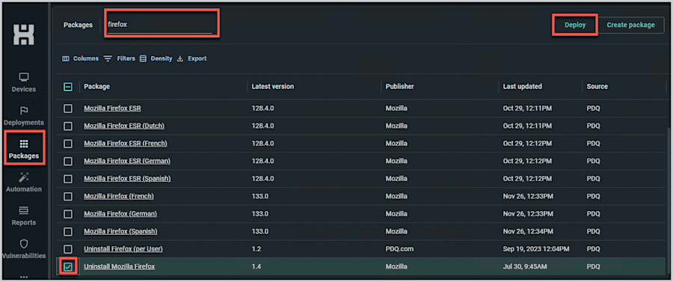
Task: Check the Mozilla Firefox ESR row checkbox
Action: pyautogui.click(x=68, y=108)
